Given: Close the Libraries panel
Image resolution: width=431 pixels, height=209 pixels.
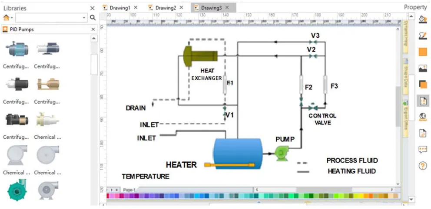Looking at the screenshot, I should click(93, 8).
